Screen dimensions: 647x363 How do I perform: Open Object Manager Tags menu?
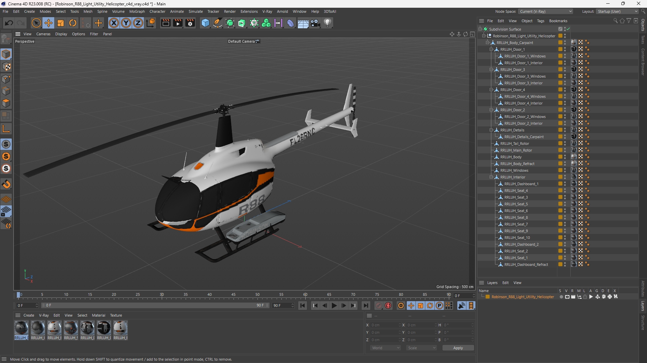pos(541,21)
